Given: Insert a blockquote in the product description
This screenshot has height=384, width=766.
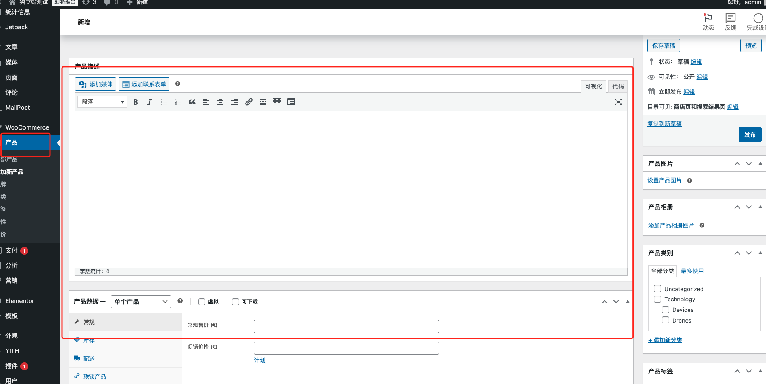Looking at the screenshot, I should click(x=192, y=102).
